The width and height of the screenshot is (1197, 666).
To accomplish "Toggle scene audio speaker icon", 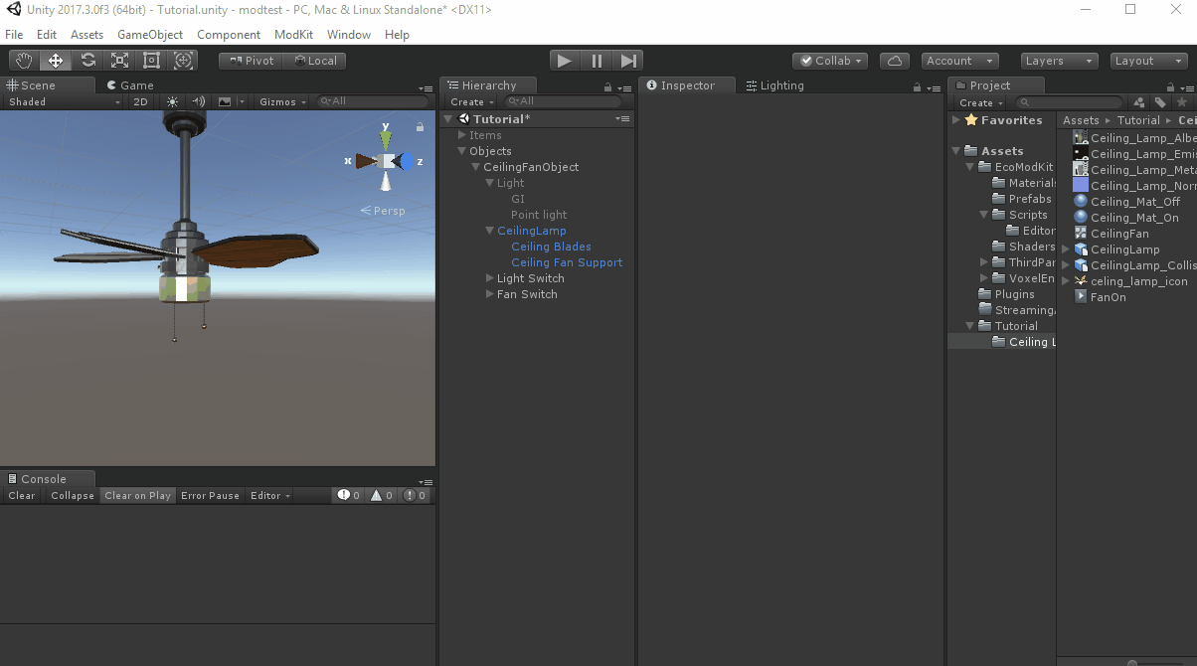I will [198, 101].
